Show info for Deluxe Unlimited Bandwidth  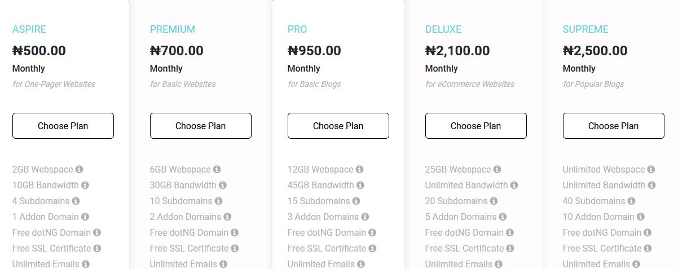[514, 185]
